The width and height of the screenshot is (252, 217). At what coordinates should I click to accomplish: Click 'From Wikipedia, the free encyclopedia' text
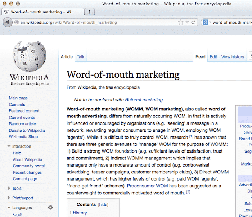point(103,87)
